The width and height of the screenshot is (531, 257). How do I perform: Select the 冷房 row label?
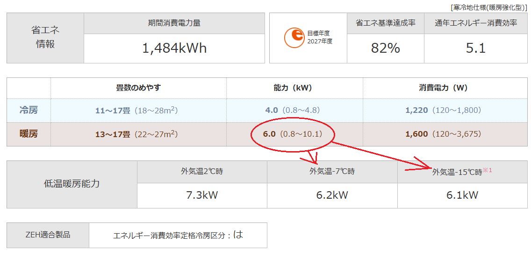pos(29,110)
